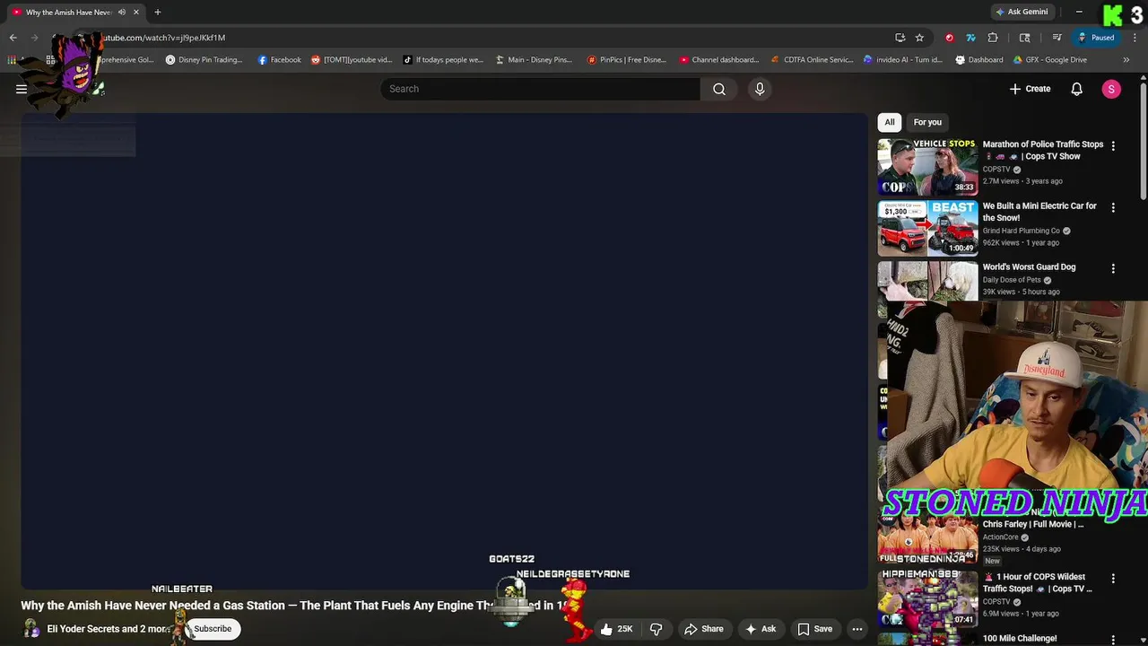Click the 25K like count

[x=625, y=629]
